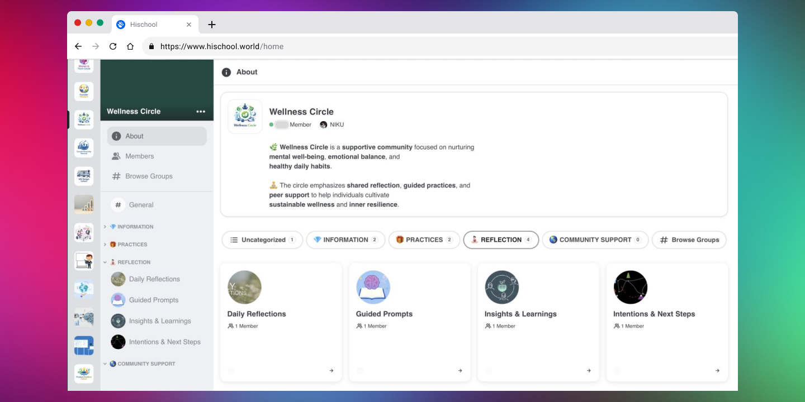
Task: Click the browser reload icon
Action: click(113, 46)
